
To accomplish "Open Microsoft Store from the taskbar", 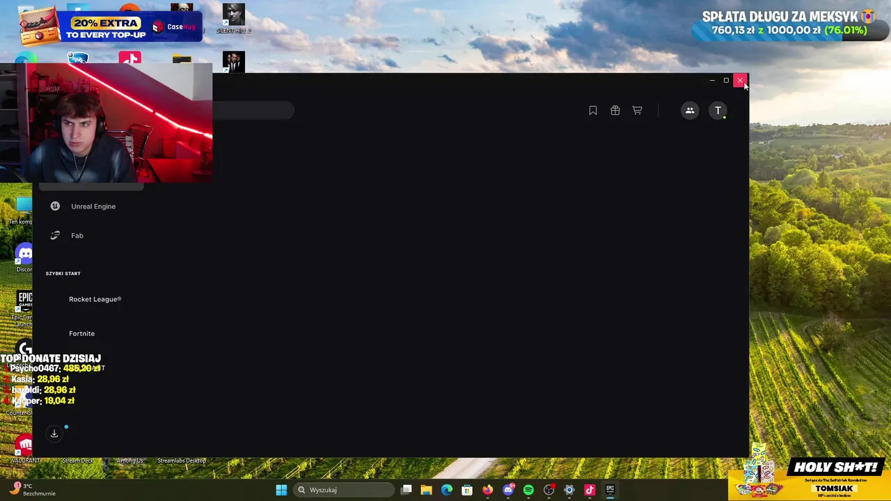I will (467, 490).
